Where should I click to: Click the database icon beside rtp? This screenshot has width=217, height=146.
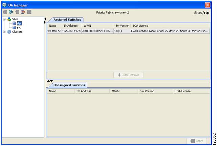[14, 23]
